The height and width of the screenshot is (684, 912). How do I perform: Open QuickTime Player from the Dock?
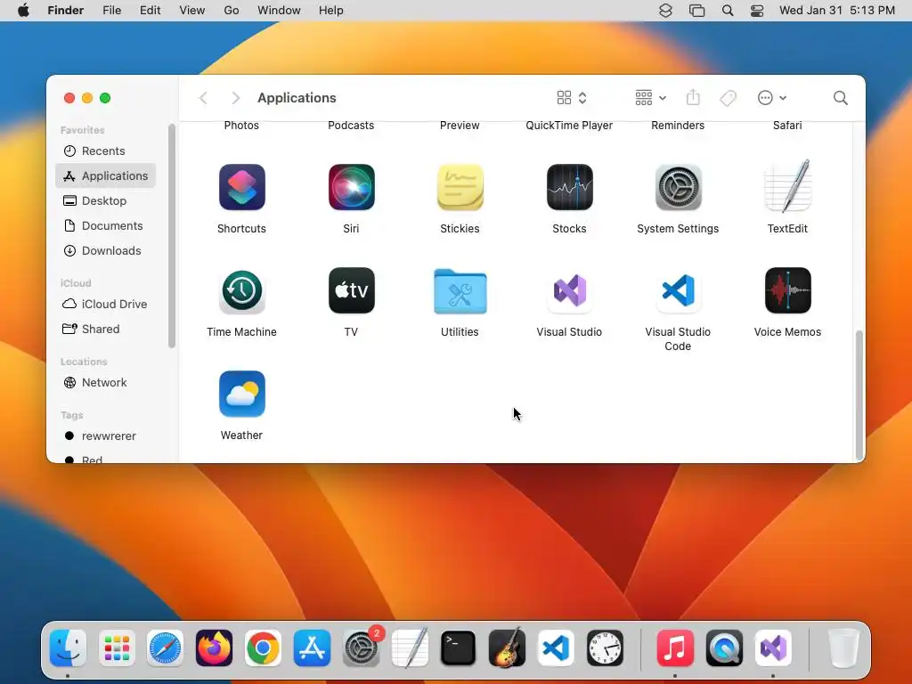tap(724, 648)
